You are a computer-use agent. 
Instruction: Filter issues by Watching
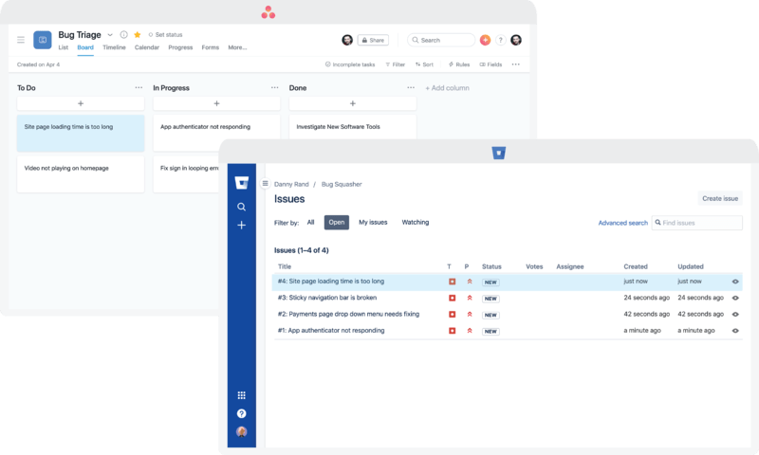coord(416,223)
